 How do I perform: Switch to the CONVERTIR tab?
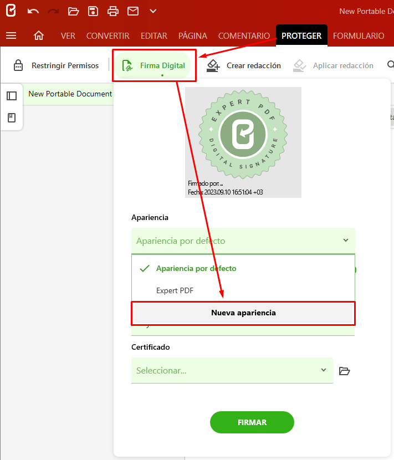pos(108,36)
